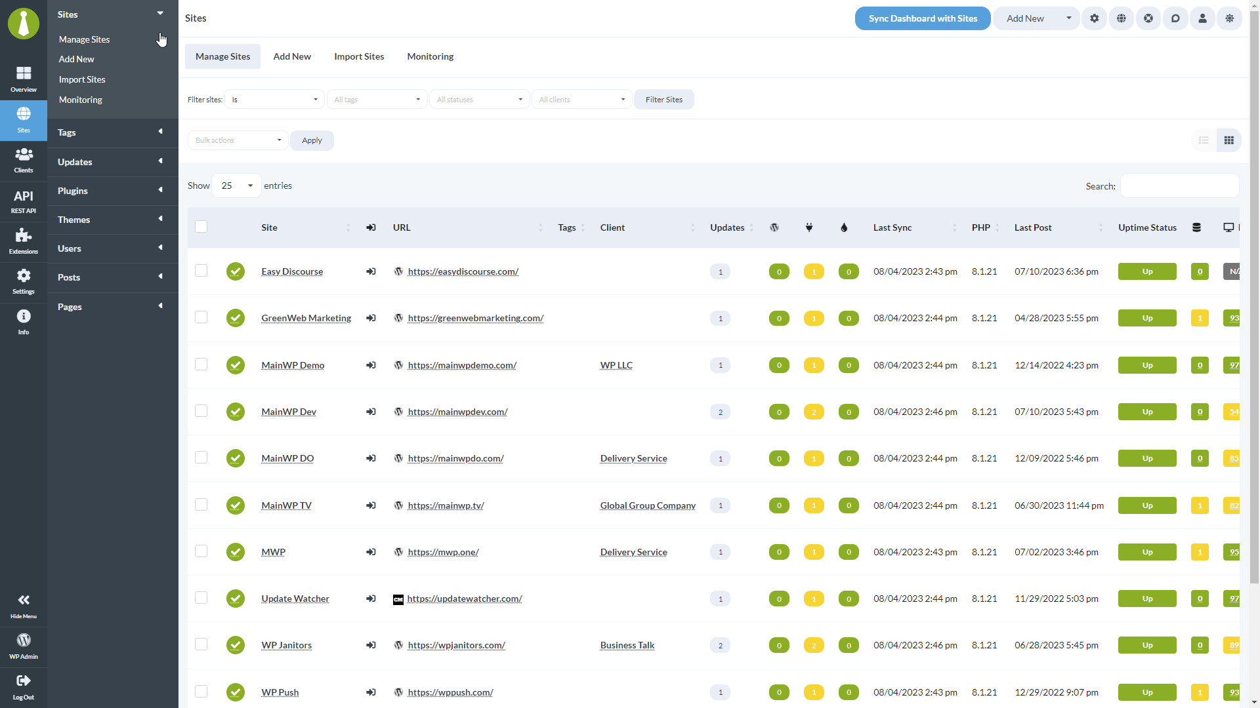Screen dimensions: 1260x708
Task: Open the GreenWeb Marketing site link
Action: click(x=306, y=318)
